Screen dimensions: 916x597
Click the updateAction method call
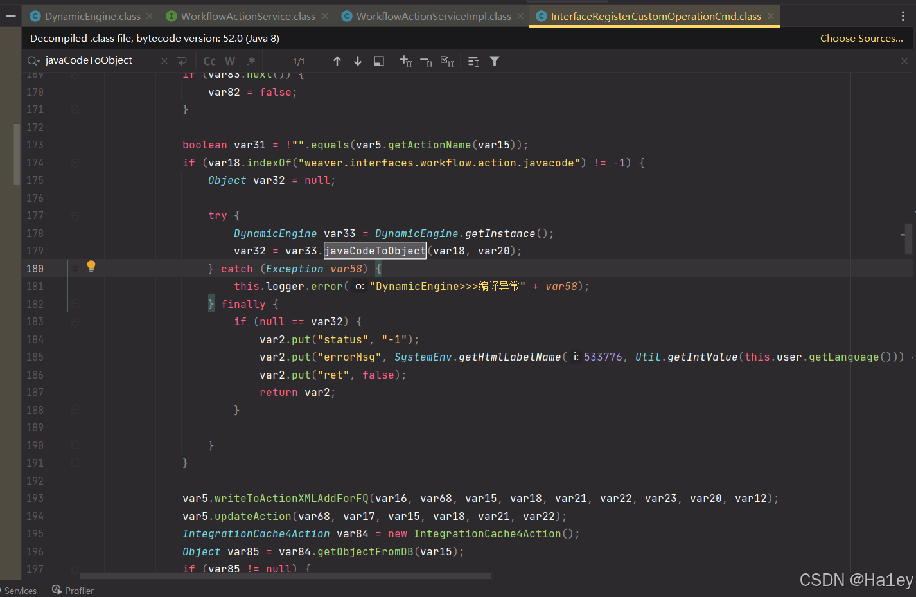coord(253,517)
